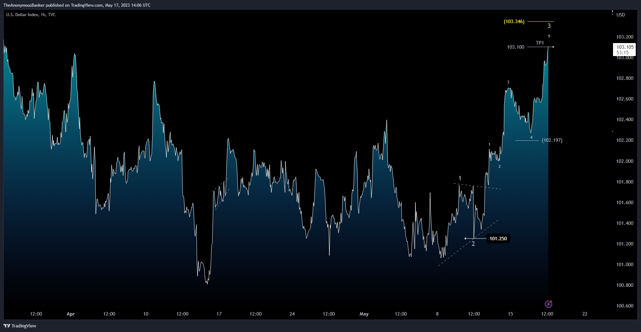Select the 101.250 price label box

pos(498,238)
